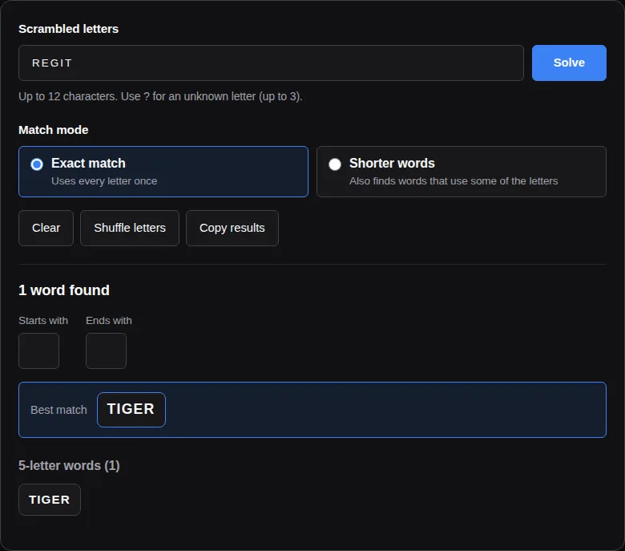Click the 'Match mode' label

tap(54, 130)
